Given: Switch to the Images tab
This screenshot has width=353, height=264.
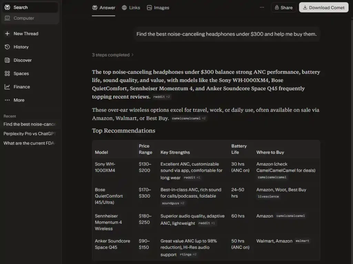Looking at the screenshot, I should point(158,8).
